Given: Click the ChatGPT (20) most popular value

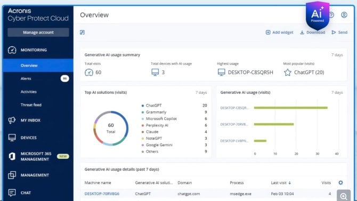Looking at the screenshot, I should tap(309, 73).
